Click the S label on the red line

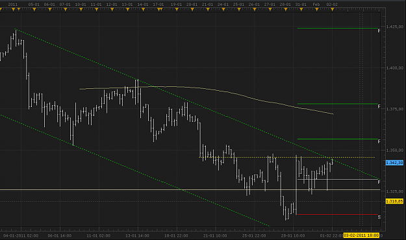pos(379,217)
